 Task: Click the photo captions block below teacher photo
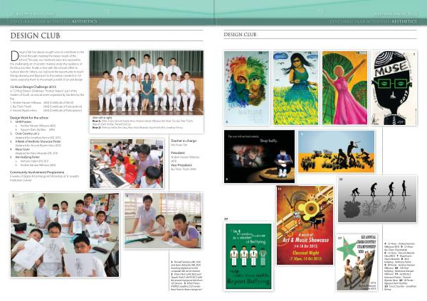click(186, 275)
